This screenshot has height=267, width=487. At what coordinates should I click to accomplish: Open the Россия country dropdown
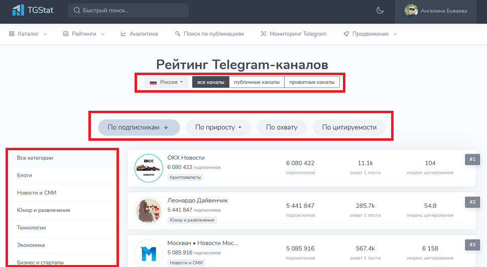click(166, 82)
